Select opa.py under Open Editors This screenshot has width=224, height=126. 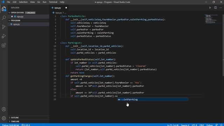pyautogui.click(x=29, y=16)
